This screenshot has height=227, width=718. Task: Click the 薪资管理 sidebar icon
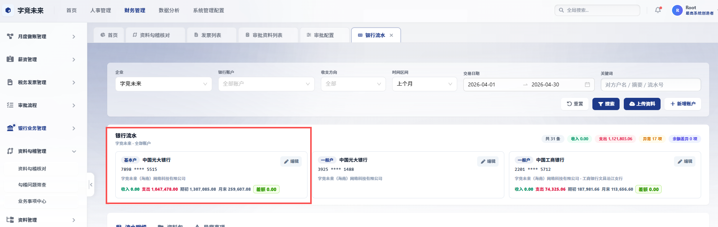10,59
